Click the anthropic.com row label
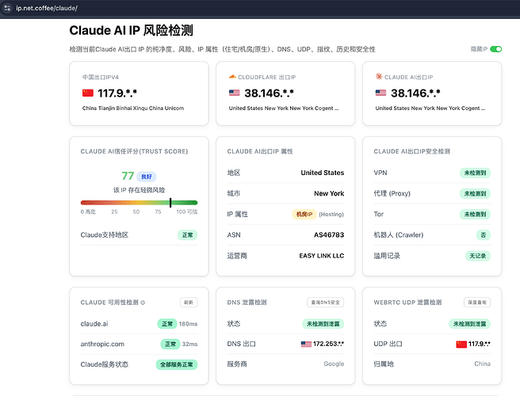 tap(102, 344)
